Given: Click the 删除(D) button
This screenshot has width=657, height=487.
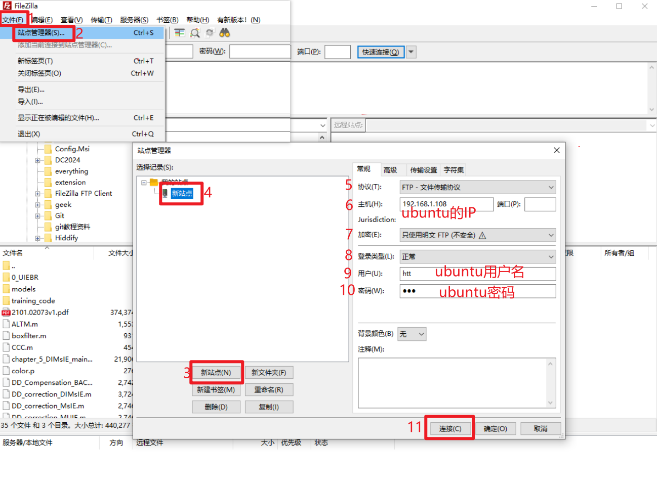Looking at the screenshot, I should tap(216, 407).
